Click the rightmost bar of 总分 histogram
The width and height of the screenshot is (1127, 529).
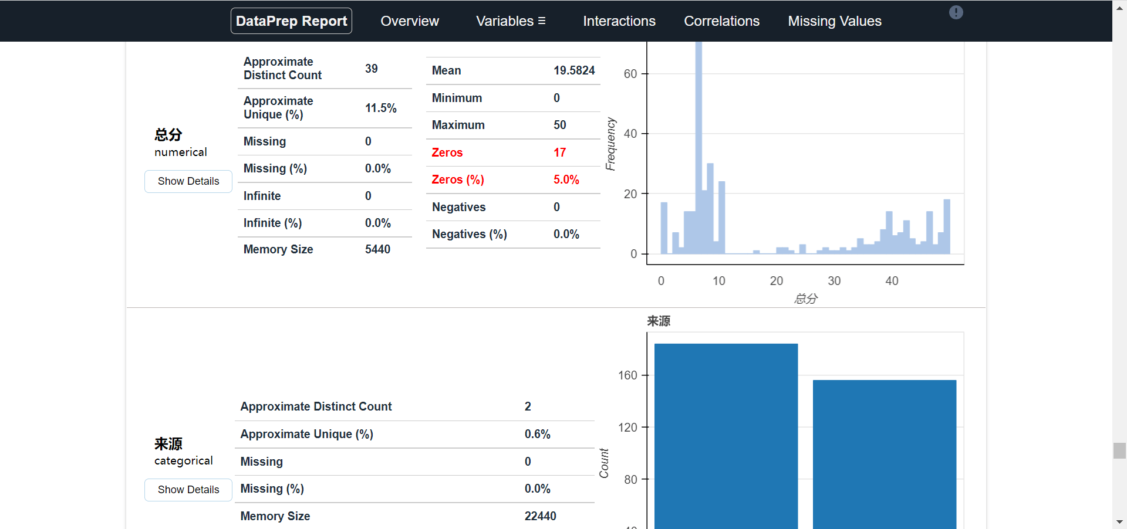point(947,227)
